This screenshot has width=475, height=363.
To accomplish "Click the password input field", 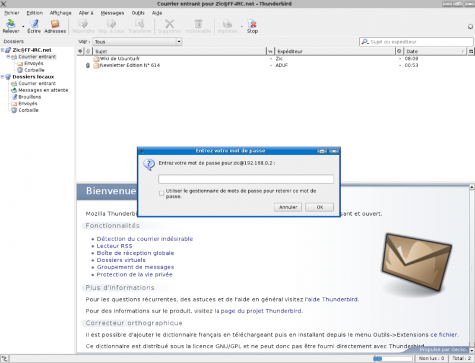I will tap(246, 179).
